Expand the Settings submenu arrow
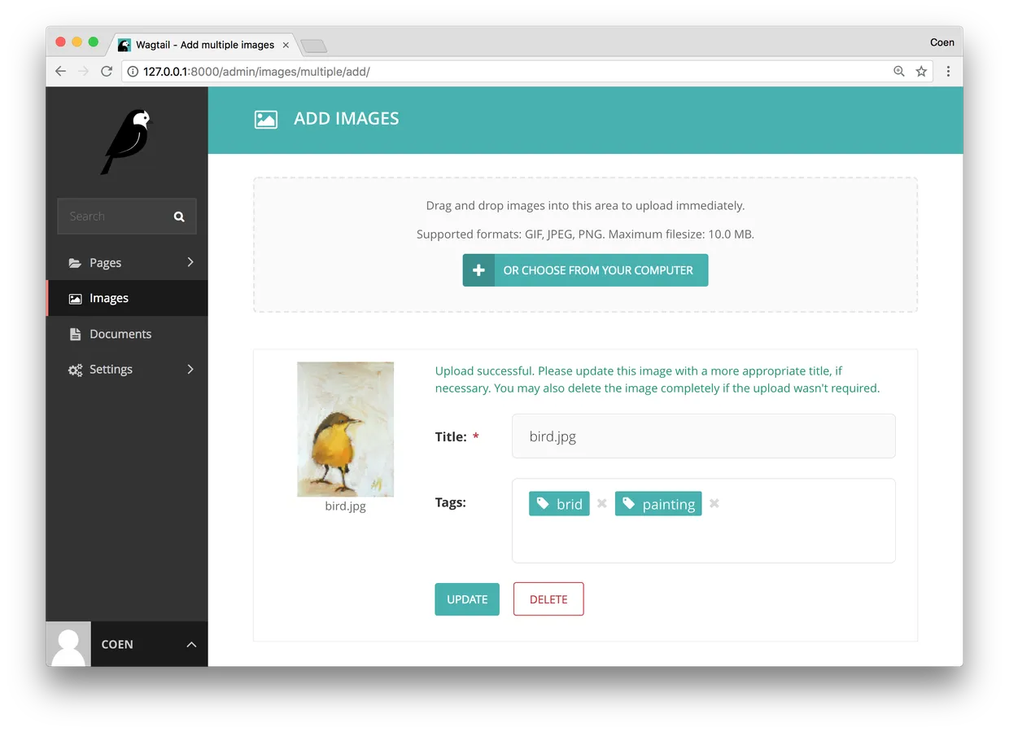This screenshot has height=732, width=1009. [x=190, y=369]
